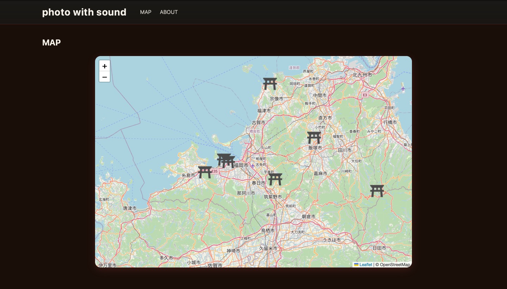The image size is (507, 289).
Task: Select the easternmost torii marker on map
Action: coord(377,191)
